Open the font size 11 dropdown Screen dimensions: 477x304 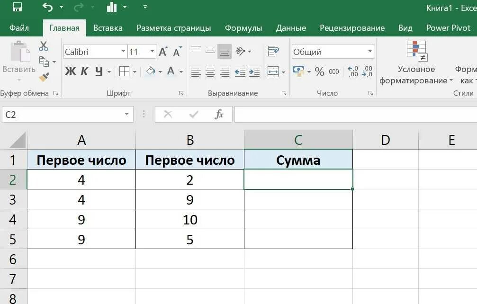point(152,51)
